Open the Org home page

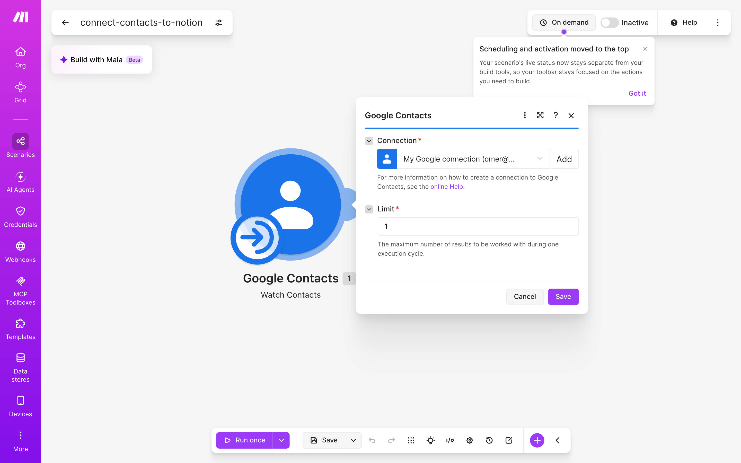click(x=21, y=57)
